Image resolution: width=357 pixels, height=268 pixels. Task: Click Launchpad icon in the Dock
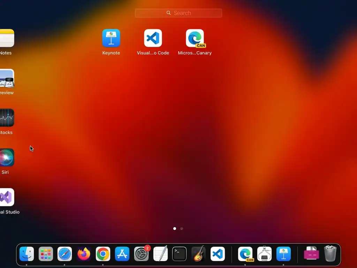click(46, 254)
